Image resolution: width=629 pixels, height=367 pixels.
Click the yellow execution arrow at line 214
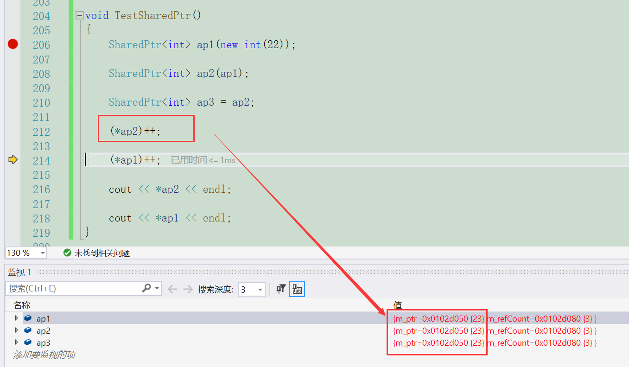tap(13, 160)
